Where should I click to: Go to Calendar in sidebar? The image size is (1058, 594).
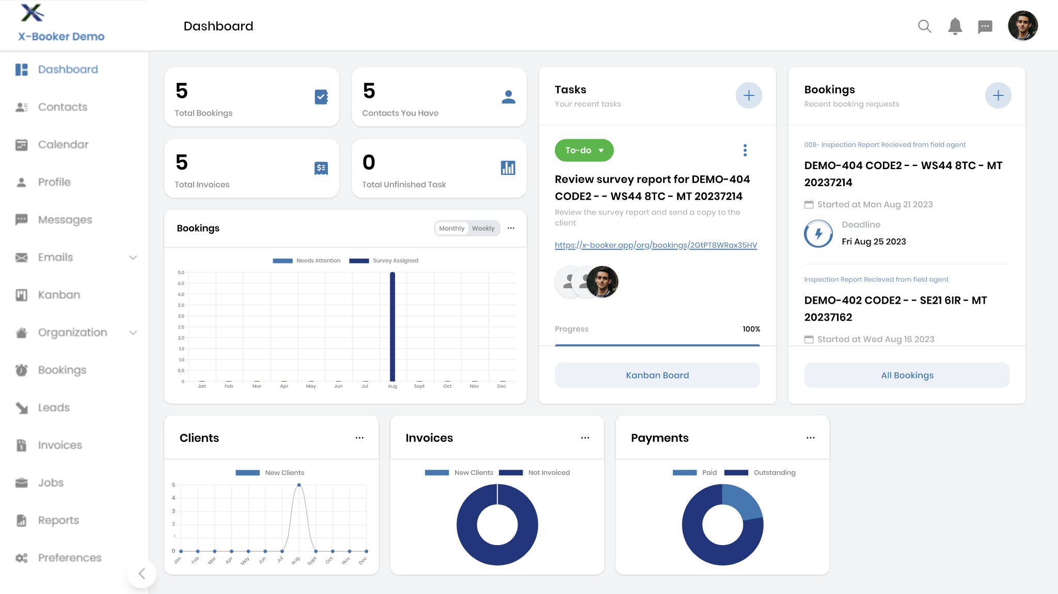(x=63, y=144)
